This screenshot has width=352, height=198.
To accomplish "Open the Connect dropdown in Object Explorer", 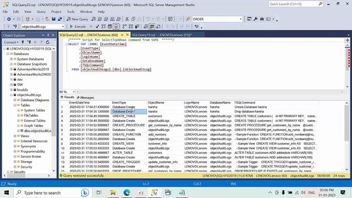I will coord(11,42).
